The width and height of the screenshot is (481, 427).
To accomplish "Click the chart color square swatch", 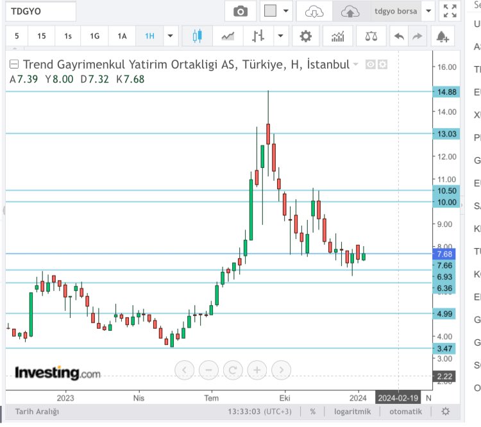I will coord(270,11).
